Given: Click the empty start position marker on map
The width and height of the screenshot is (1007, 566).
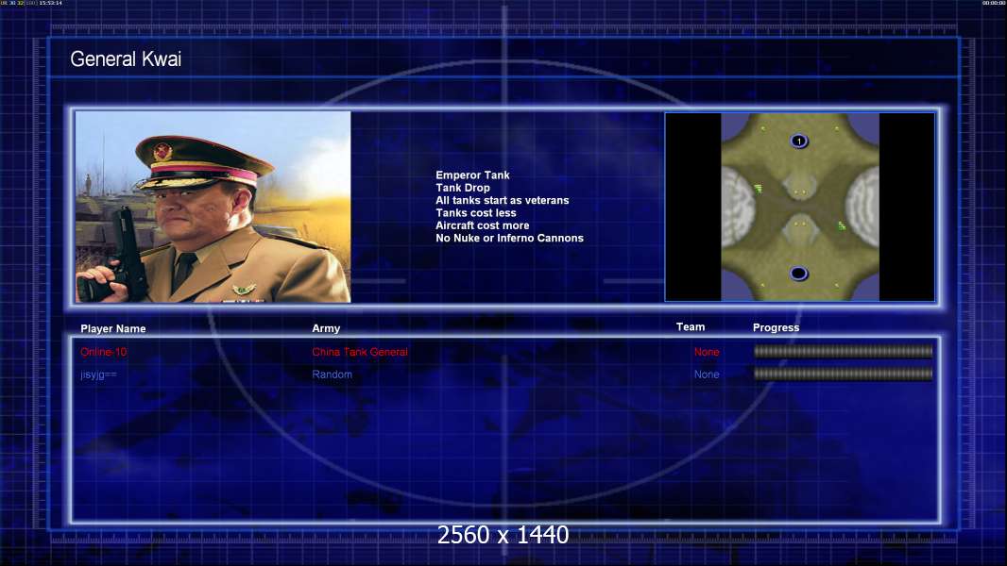Looking at the screenshot, I should [799, 274].
